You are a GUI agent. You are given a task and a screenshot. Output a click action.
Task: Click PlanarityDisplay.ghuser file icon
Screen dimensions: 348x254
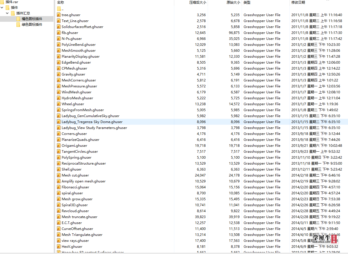(x=59, y=56)
